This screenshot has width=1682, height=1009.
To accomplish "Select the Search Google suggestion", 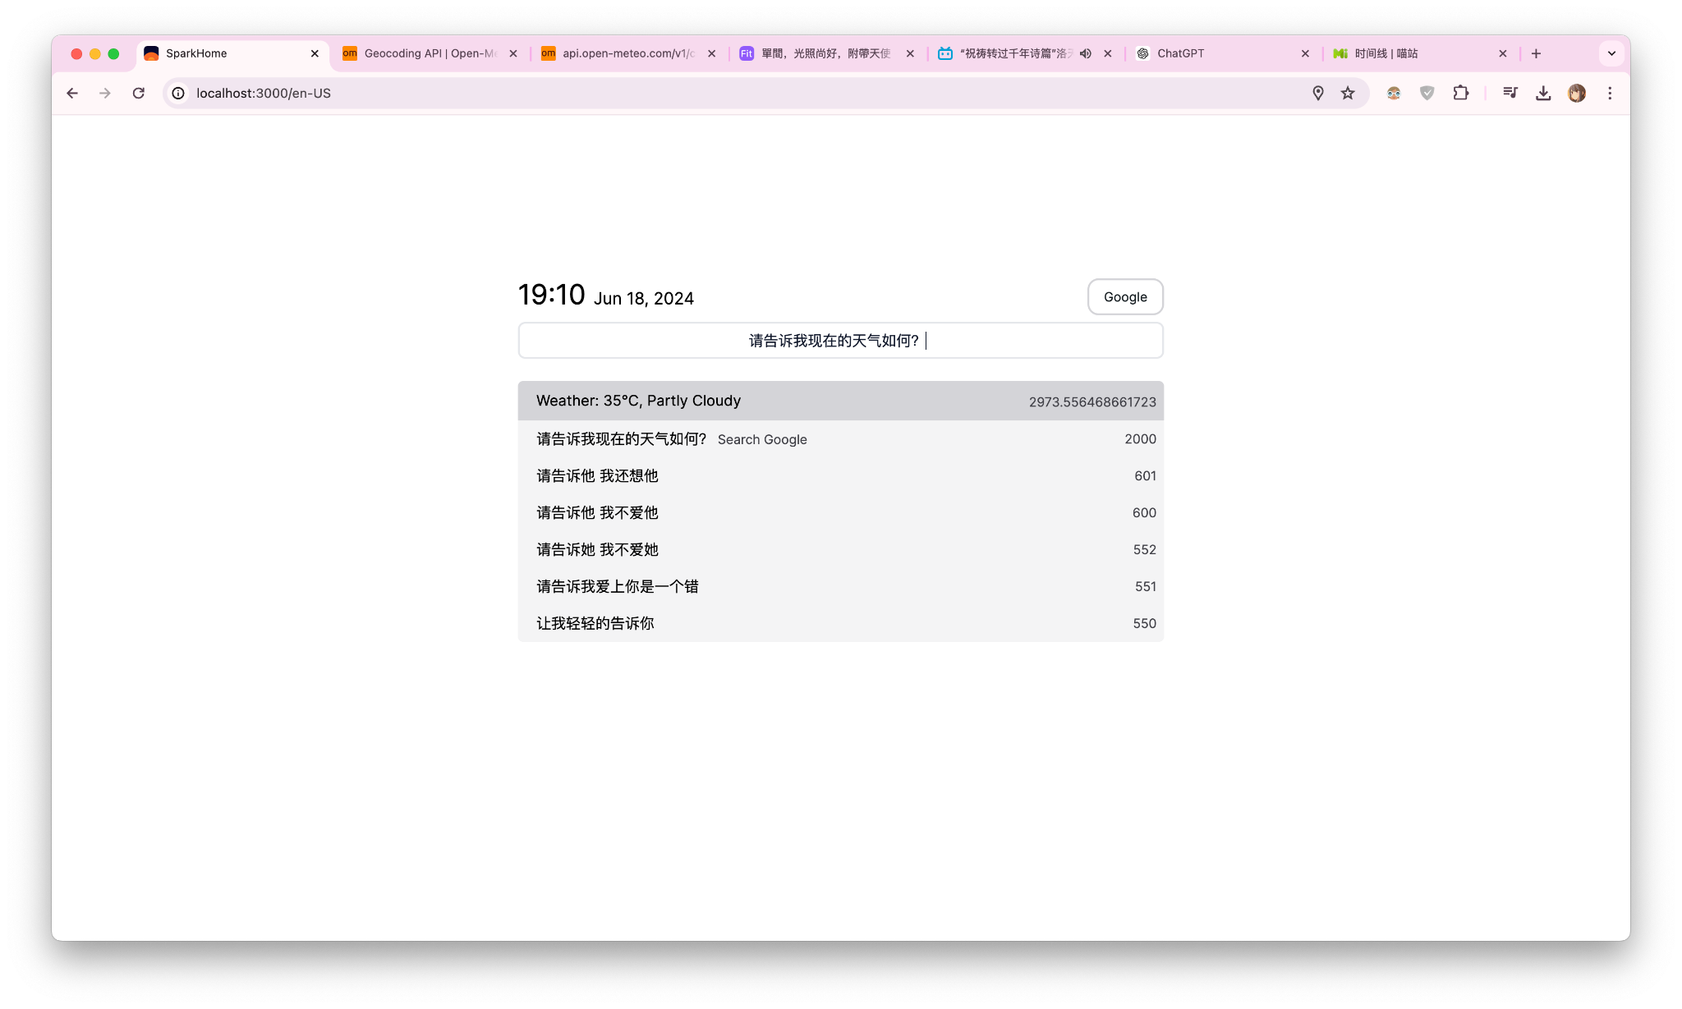I will coord(761,439).
